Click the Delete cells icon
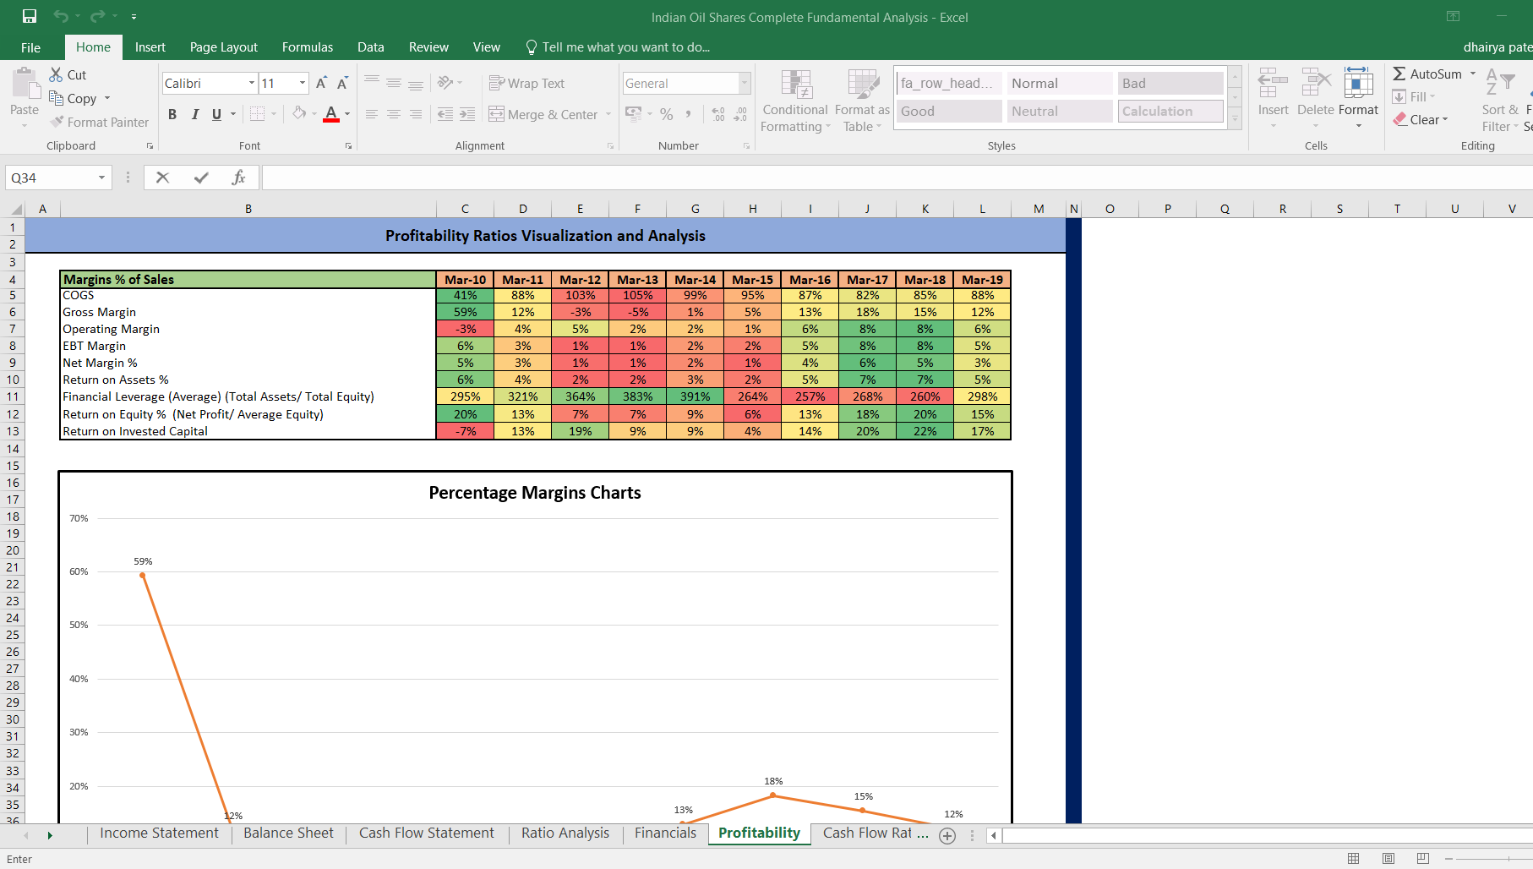This screenshot has height=869, width=1533. click(1316, 85)
